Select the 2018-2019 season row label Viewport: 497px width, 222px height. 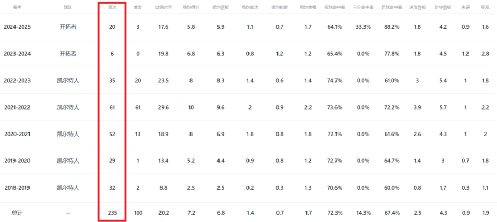(17, 188)
